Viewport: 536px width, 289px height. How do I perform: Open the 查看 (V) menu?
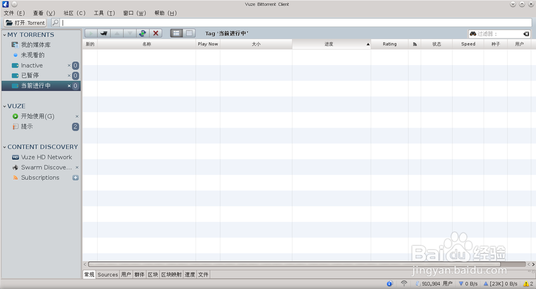click(44, 13)
